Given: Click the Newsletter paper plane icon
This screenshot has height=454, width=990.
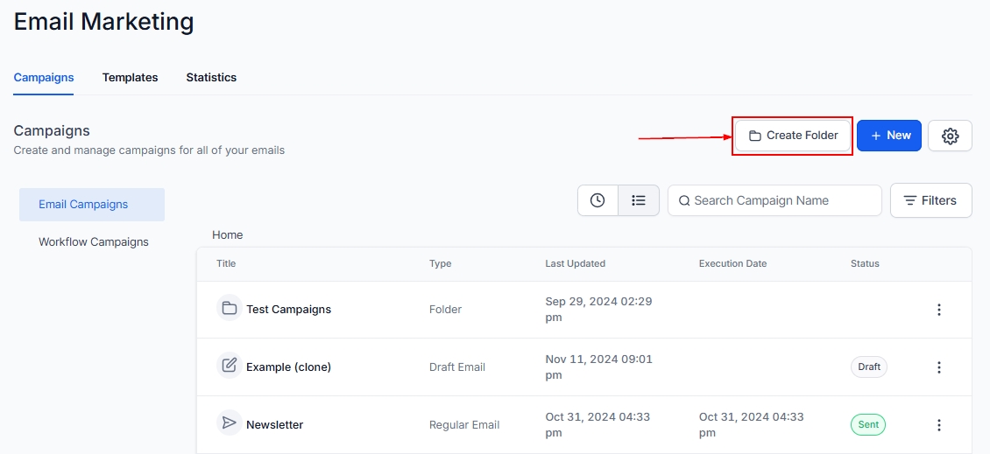Looking at the screenshot, I should tap(230, 423).
